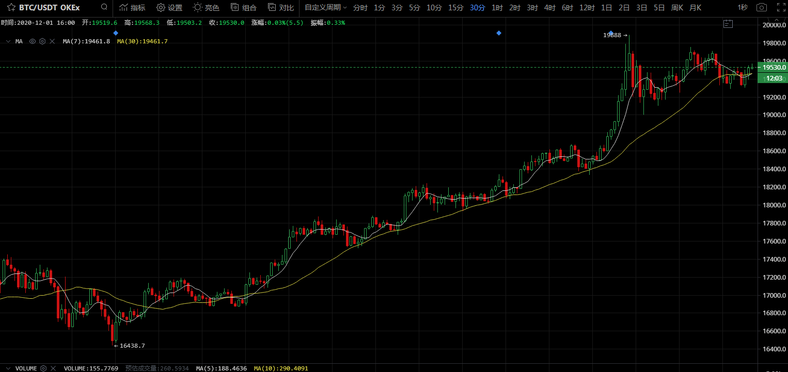The image size is (788, 372).
Task: Star BTC/USDT as a favorite
Action: [x=11, y=7]
